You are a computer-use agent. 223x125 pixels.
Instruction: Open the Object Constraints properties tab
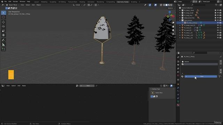coord(178,98)
